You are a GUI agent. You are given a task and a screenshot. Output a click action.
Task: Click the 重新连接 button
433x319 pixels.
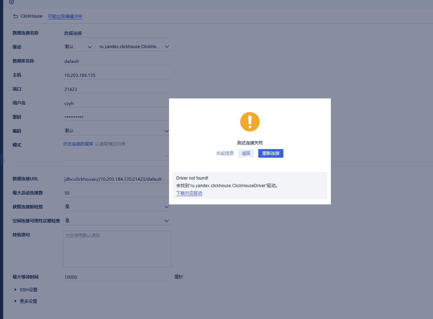271,153
